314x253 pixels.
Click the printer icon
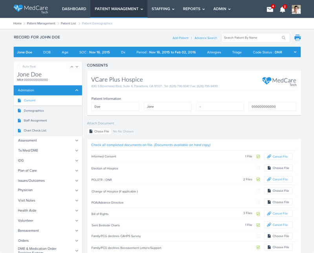pyautogui.click(x=298, y=38)
